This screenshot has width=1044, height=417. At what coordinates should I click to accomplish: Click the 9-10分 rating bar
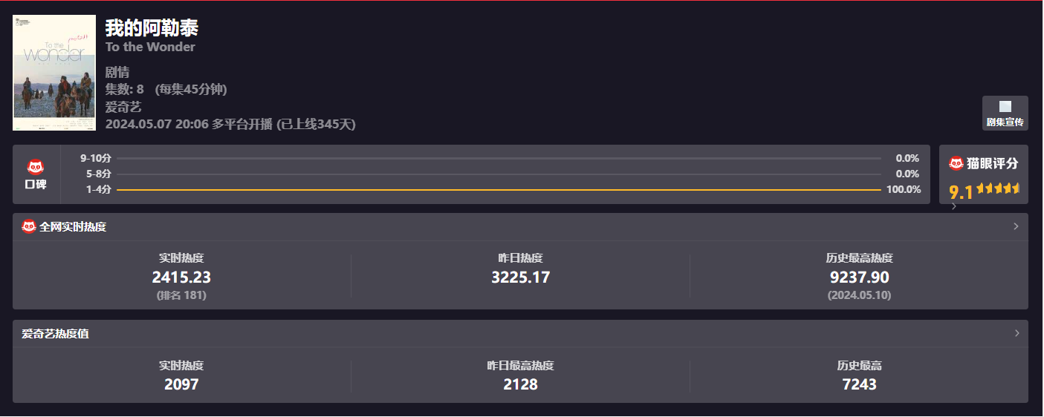point(498,158)
